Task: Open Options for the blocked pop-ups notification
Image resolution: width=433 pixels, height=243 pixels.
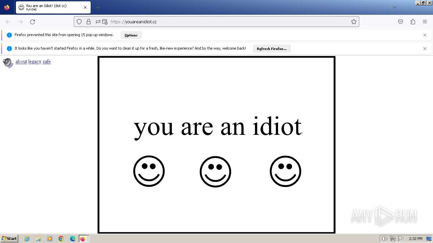Action: coord(131,35)
